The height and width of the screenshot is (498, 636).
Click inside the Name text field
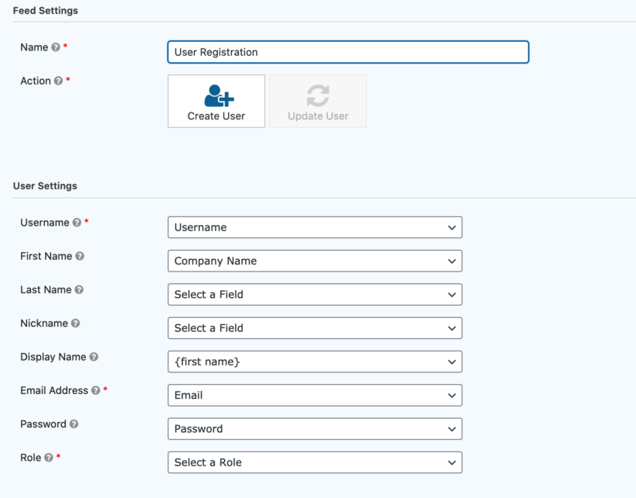tap(347, 52)
